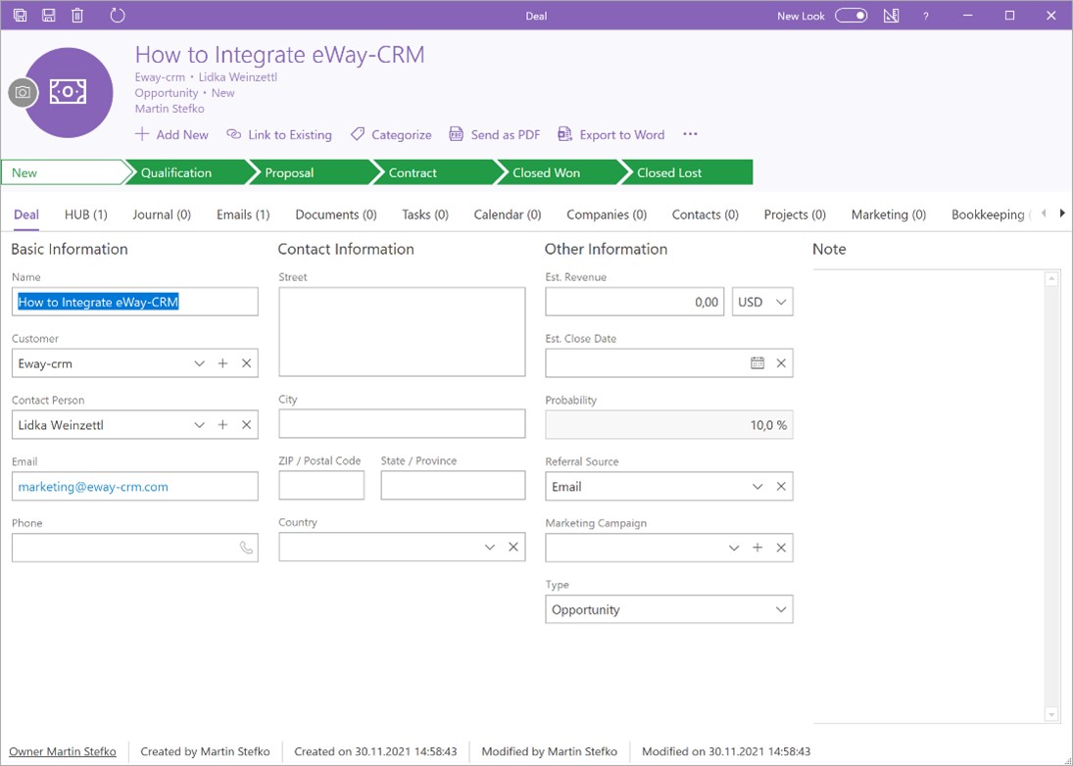Open the form designer icon beside New Look

click(891, 15)
